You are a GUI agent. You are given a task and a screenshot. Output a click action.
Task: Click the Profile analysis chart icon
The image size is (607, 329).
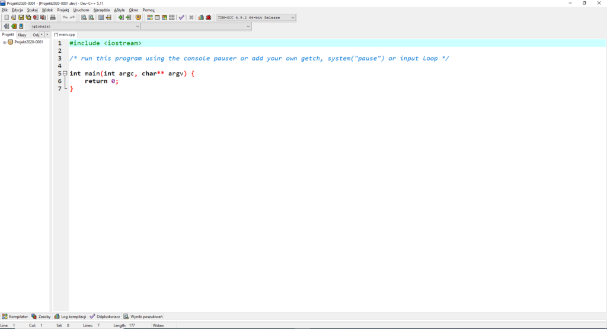coord(201,18)
